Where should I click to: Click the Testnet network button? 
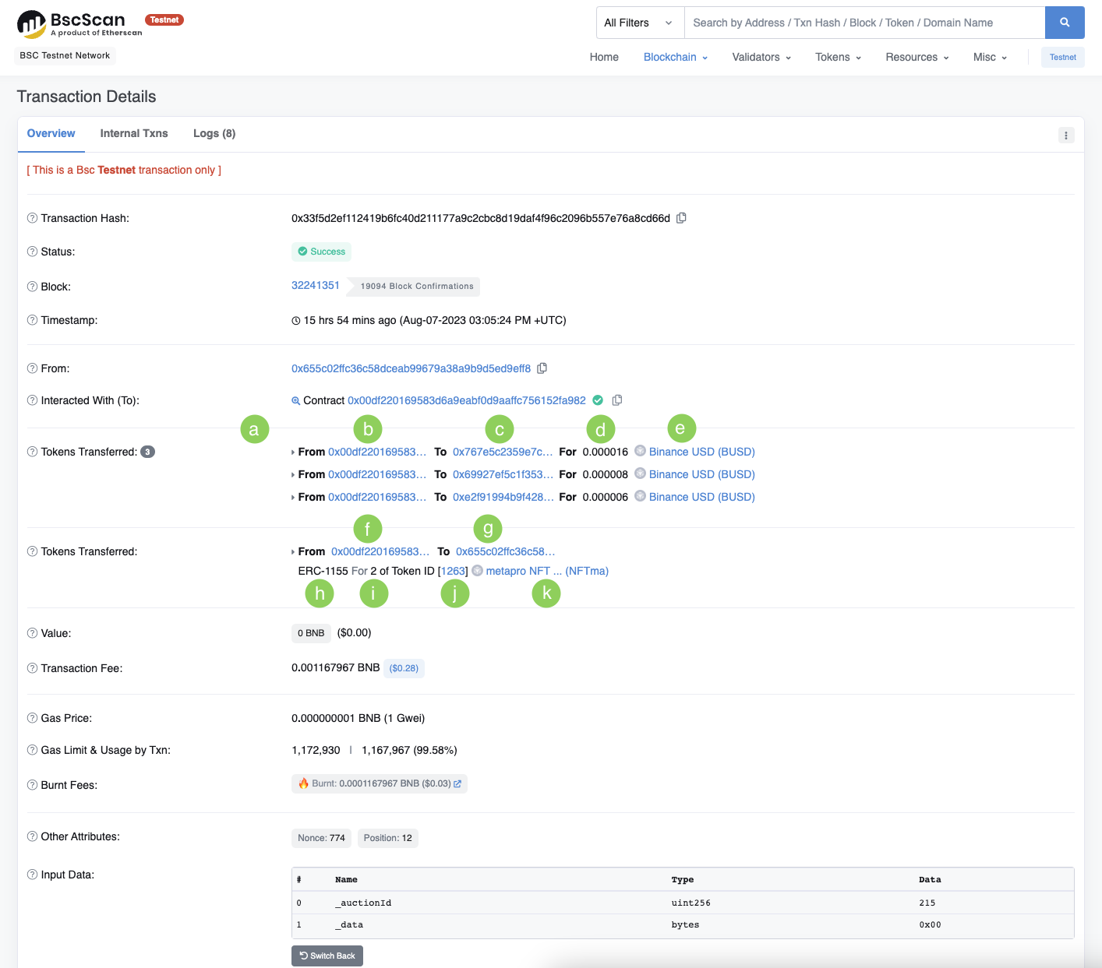1062,57
